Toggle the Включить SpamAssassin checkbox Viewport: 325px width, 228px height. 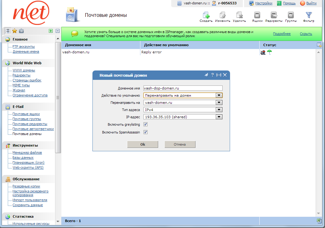point(146,132)
